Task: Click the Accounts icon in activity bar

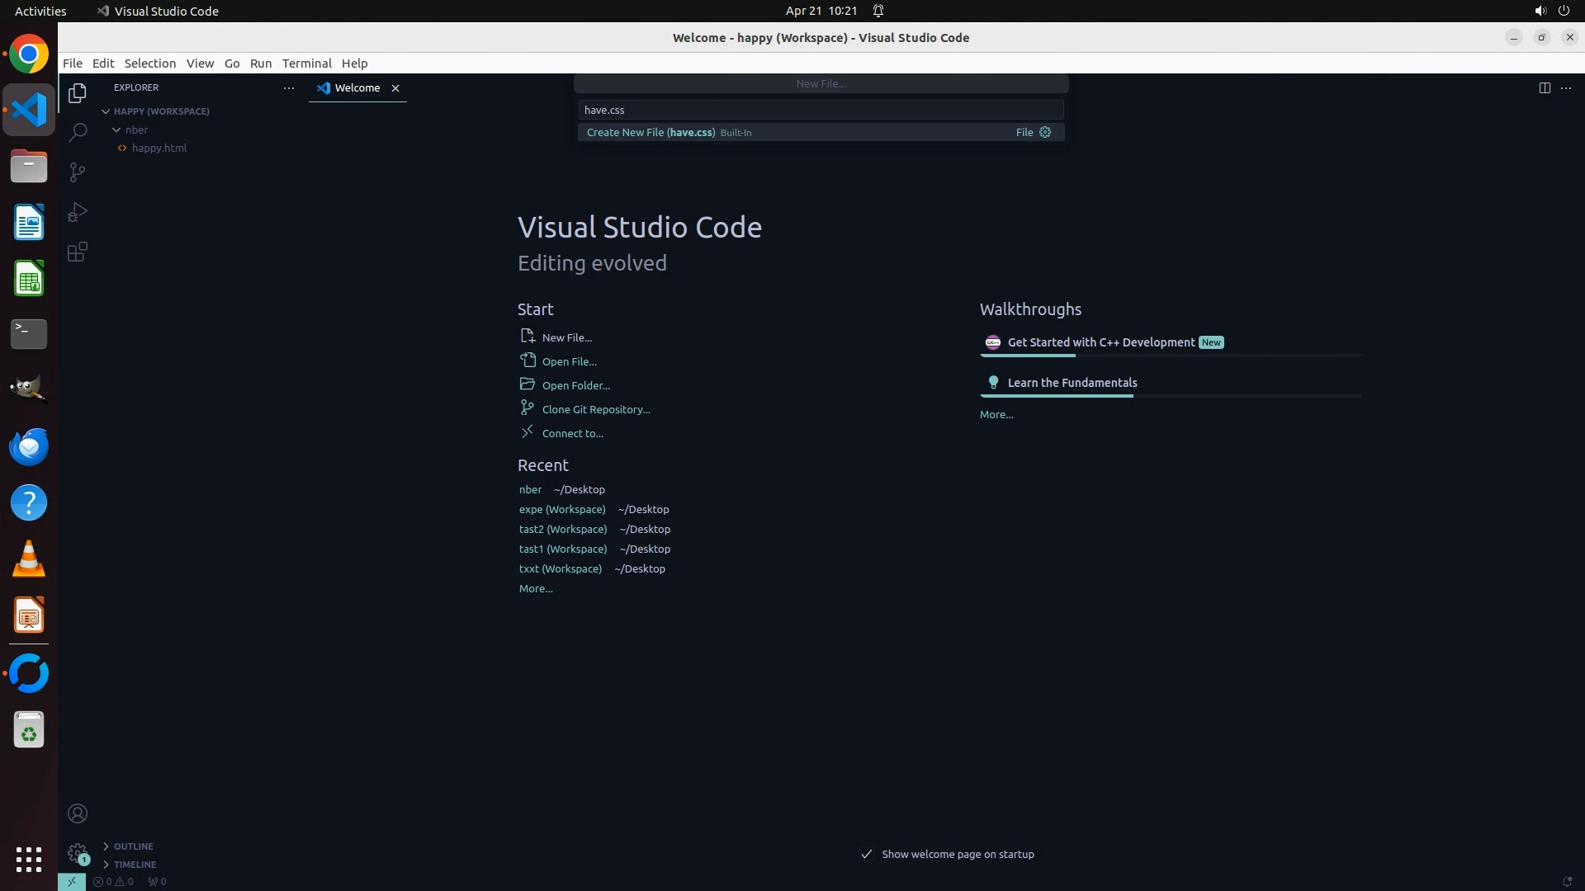Action: pyautogui.click(x=78, y=813)
